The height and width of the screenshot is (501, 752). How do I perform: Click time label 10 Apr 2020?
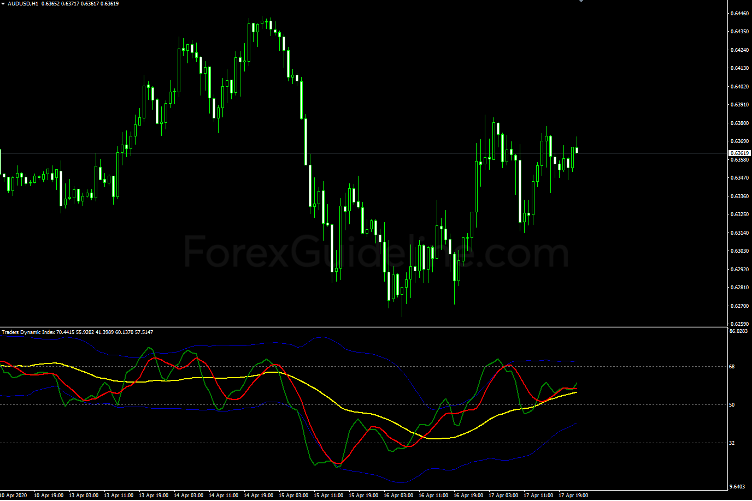pos(14,496)
